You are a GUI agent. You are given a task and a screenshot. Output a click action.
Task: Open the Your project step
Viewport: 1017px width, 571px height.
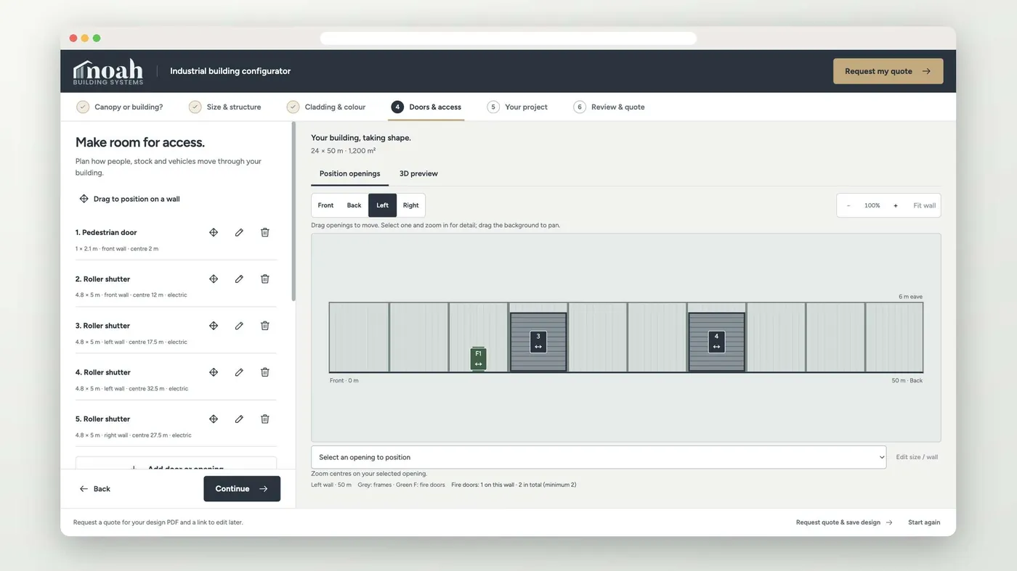click(x=517, y=107)
